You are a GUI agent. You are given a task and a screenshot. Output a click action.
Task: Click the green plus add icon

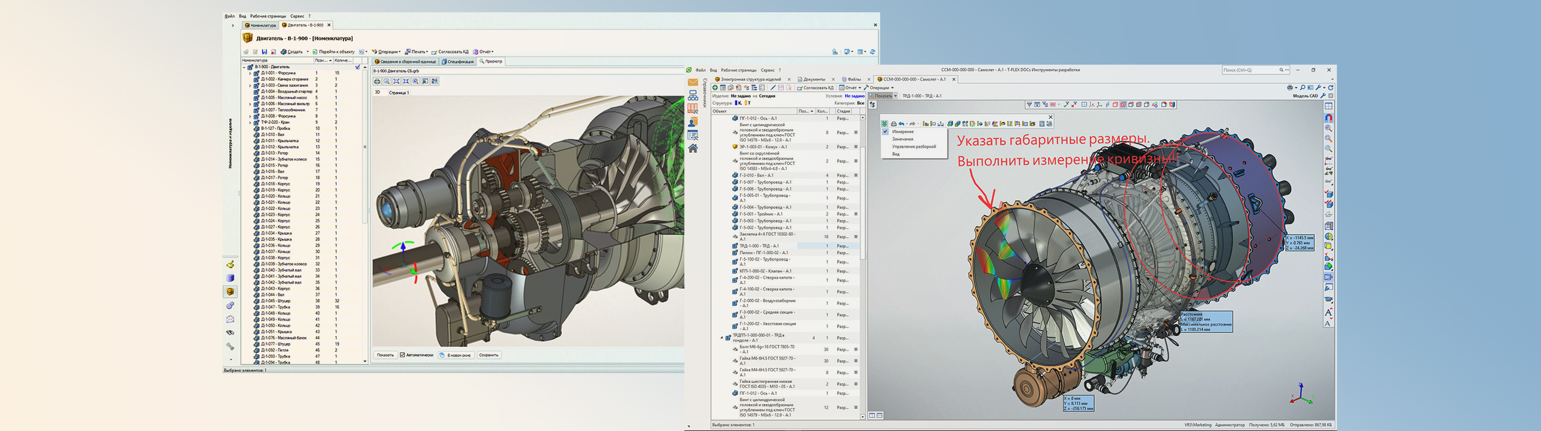tap(715, 87)
